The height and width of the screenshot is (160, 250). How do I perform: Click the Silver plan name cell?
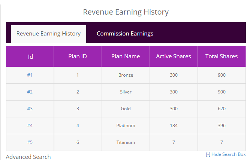coord(126,92)
